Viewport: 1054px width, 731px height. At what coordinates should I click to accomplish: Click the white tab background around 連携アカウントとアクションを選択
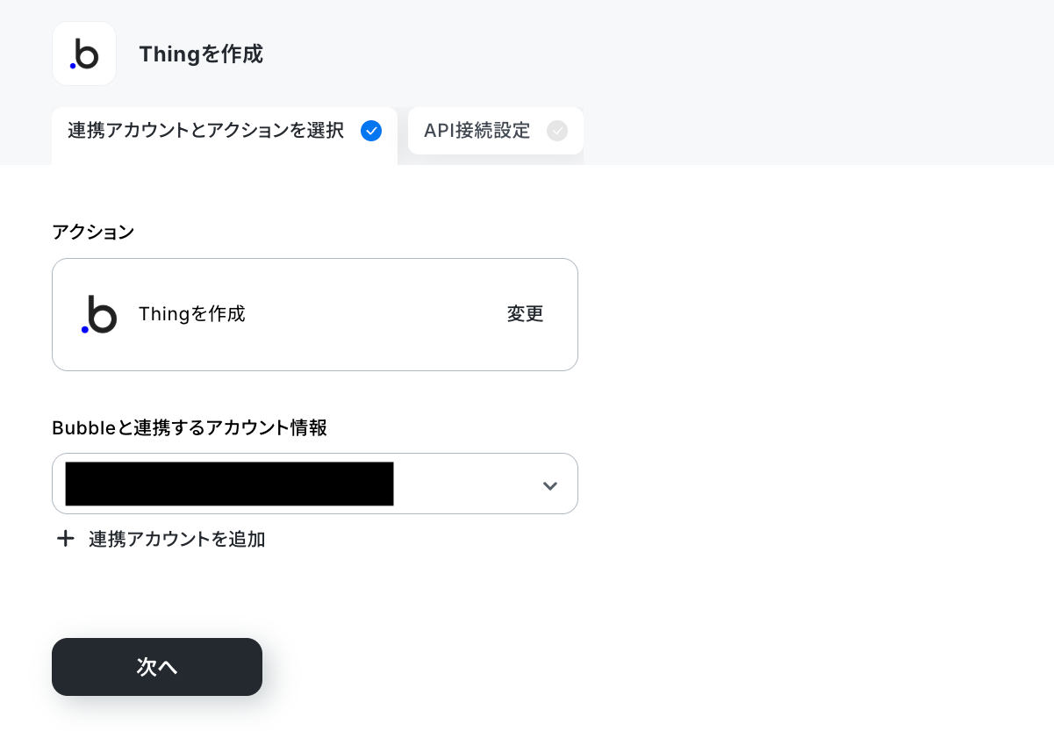[225, 154]
